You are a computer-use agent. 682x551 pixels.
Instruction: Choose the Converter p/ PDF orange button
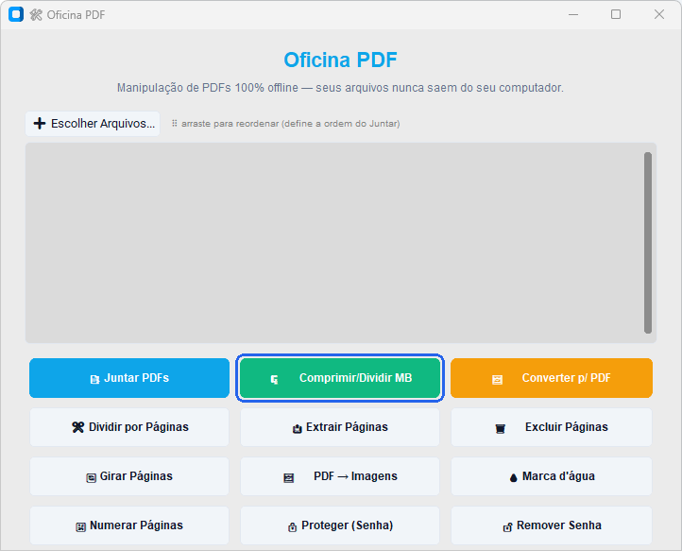pyautogui.click(x=552, y=378)
